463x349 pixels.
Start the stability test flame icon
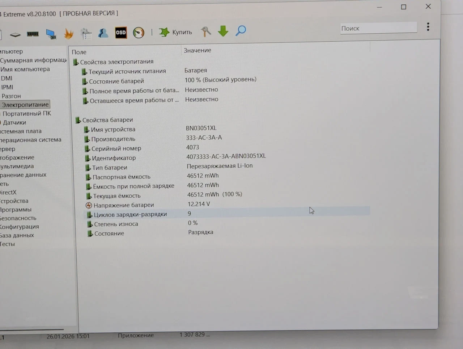click(68, 34)
